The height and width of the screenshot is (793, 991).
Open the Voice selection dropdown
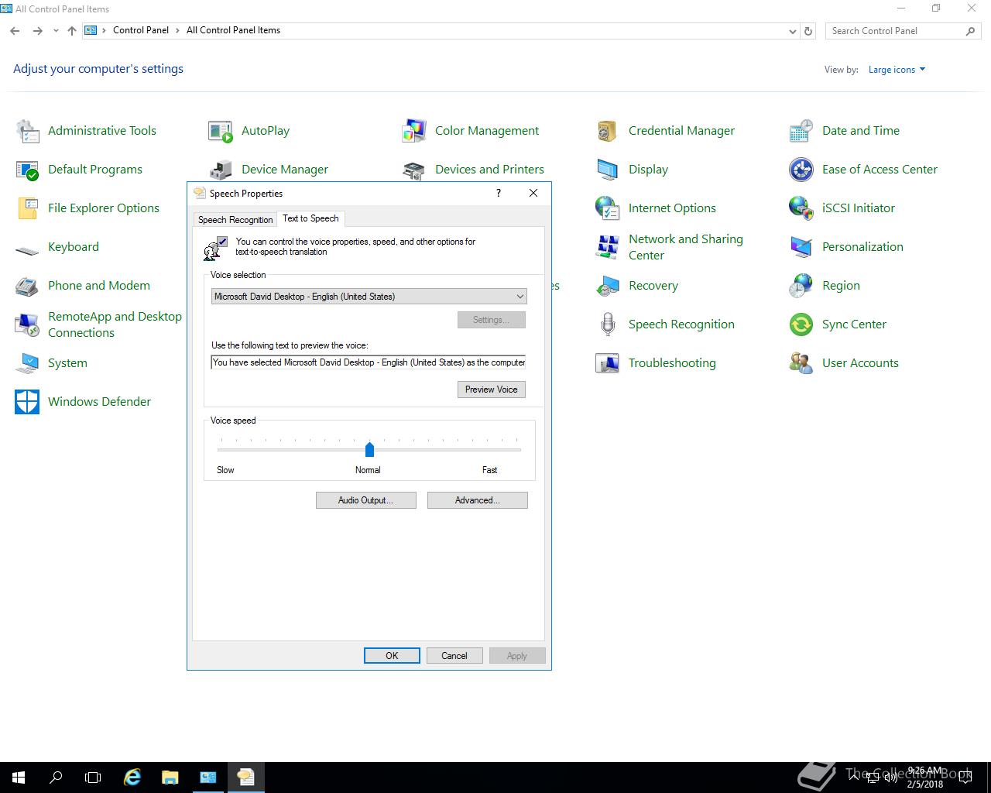click(x=369, y=297)
